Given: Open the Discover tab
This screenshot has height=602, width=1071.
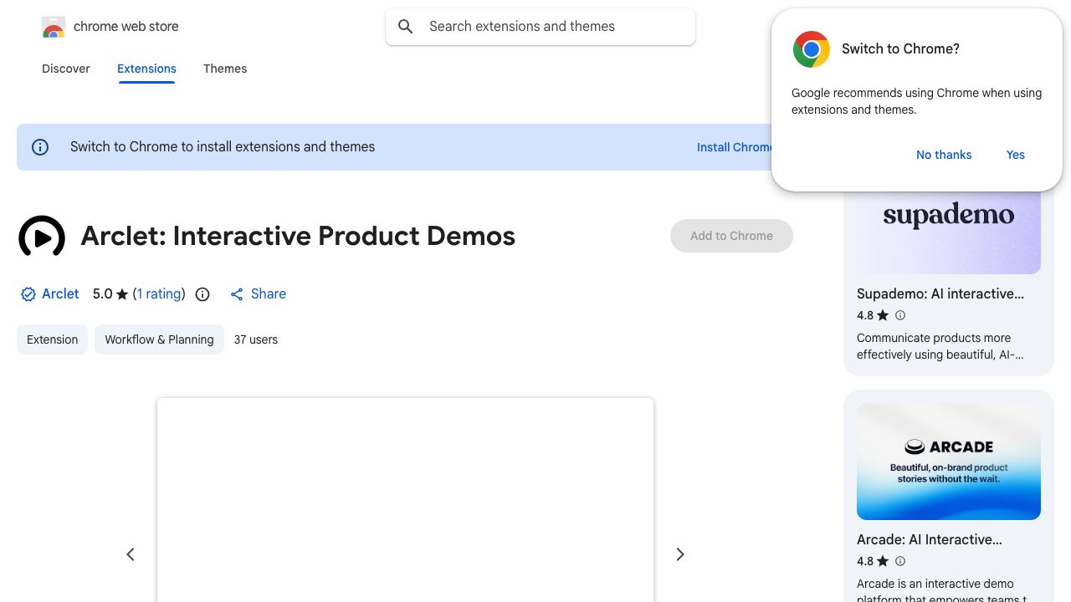Looking at the screenshot, I should [x=66, y=69].
